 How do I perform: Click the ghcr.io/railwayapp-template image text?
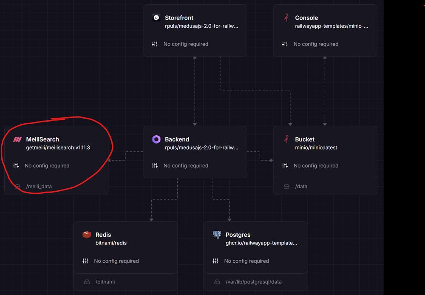261,243
